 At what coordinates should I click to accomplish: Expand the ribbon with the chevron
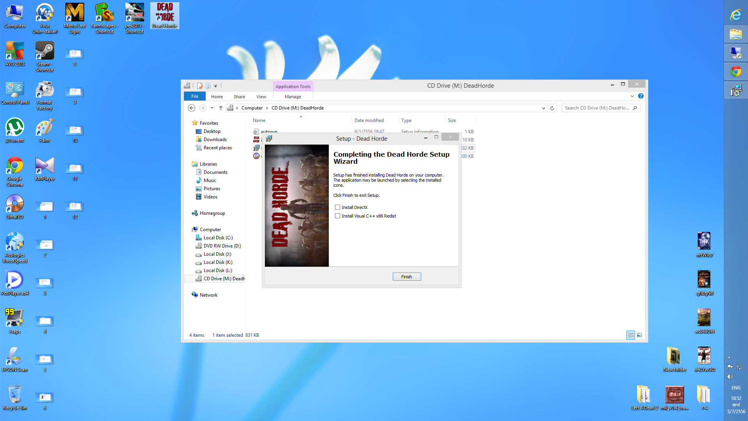[632, 96]
